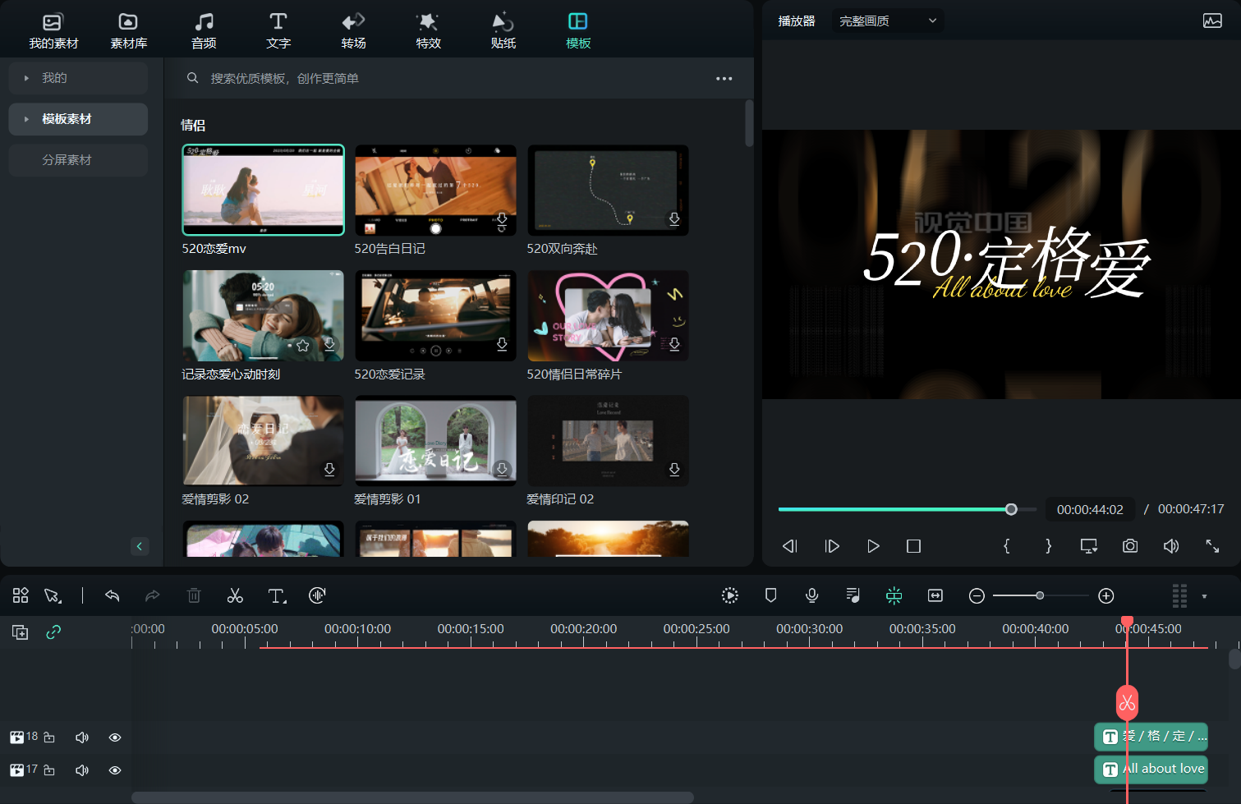Select the 分屏素材 category
Screen dimensions: 1241x804
pyautogui.click(x=67, y=160)
